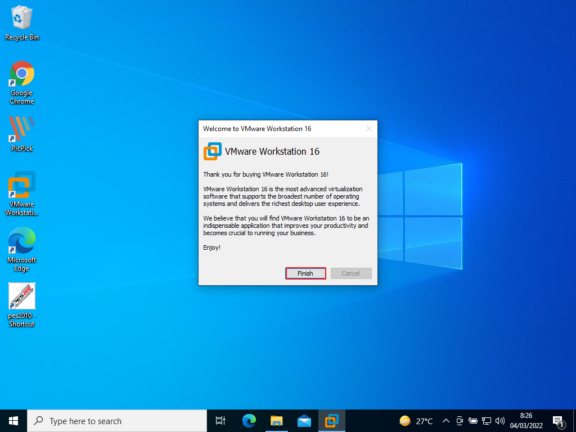The width and height of the screenshot is (576, 432).
Task: Open notifications via Action Center badge
Action: pos(560,420)
